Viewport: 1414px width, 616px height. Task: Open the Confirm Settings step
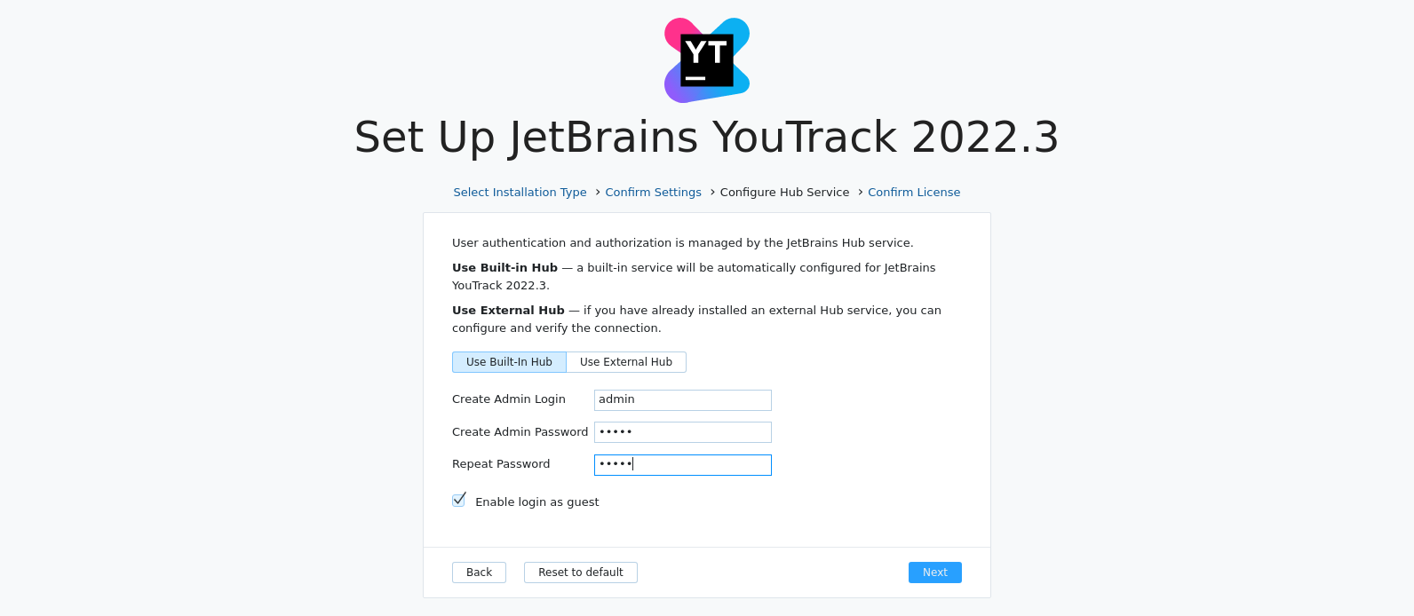653,193
